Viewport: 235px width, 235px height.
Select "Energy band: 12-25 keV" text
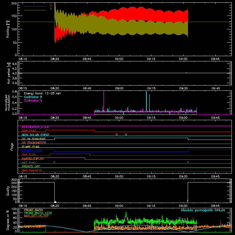click(x=43, y=93)
